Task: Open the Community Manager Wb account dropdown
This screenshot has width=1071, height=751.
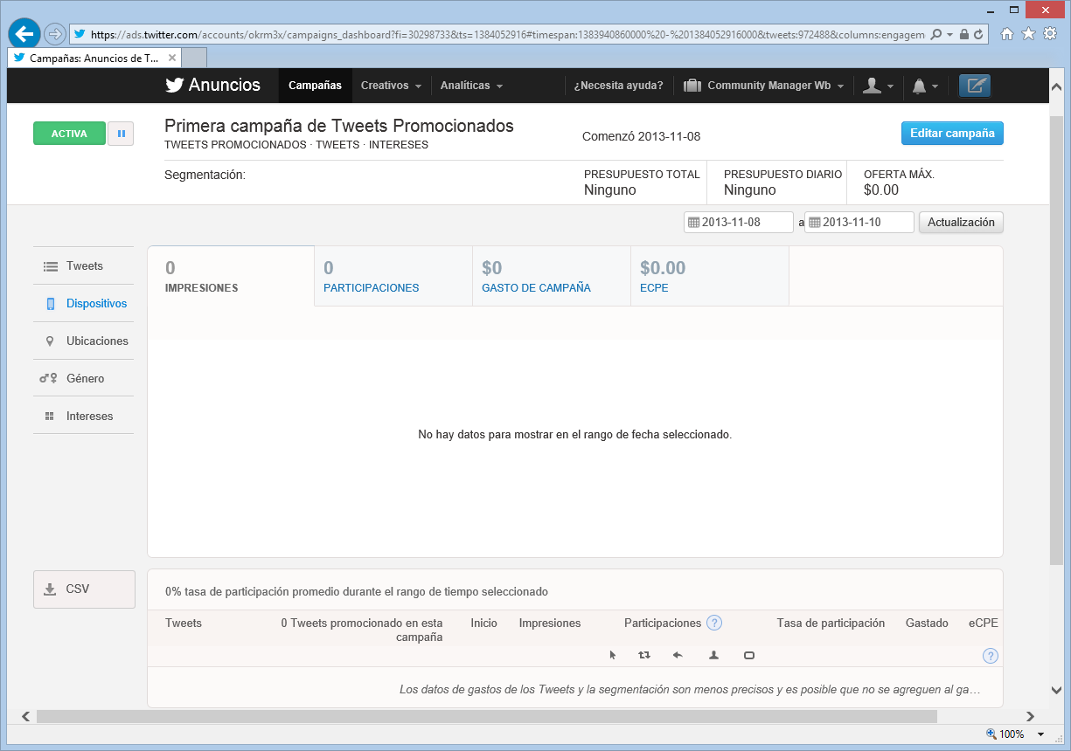Action: tap(765, 86)
